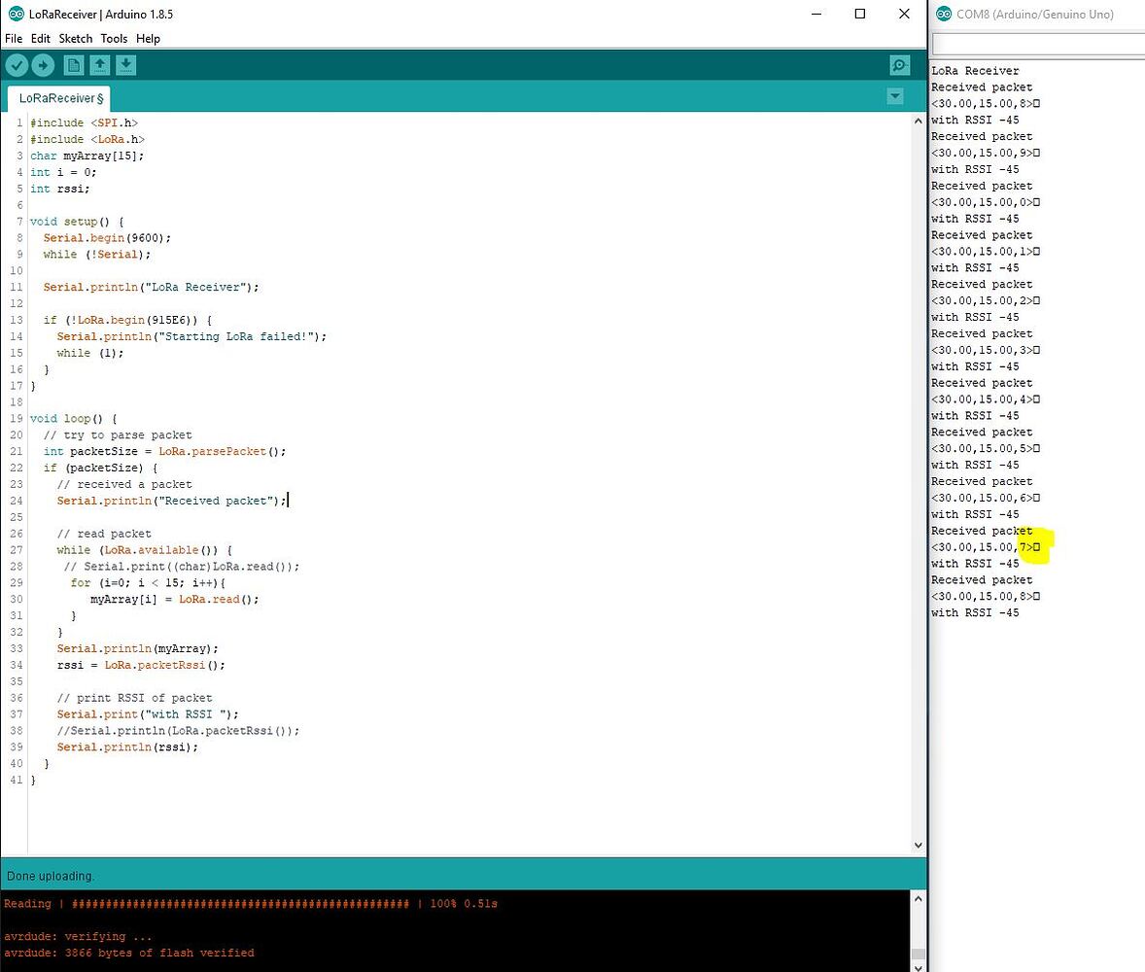Screen dimensions: 1145x972
Task: Save the sketch with the Save icon
Action: point(126,65)
